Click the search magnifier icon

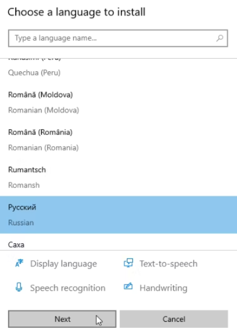[x=220, y=38]
